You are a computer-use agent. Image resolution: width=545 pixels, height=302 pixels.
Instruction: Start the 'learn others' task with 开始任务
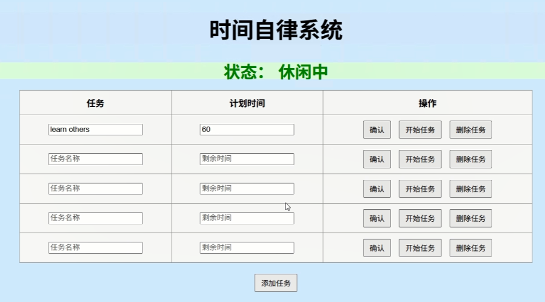(x=420, y=130)
